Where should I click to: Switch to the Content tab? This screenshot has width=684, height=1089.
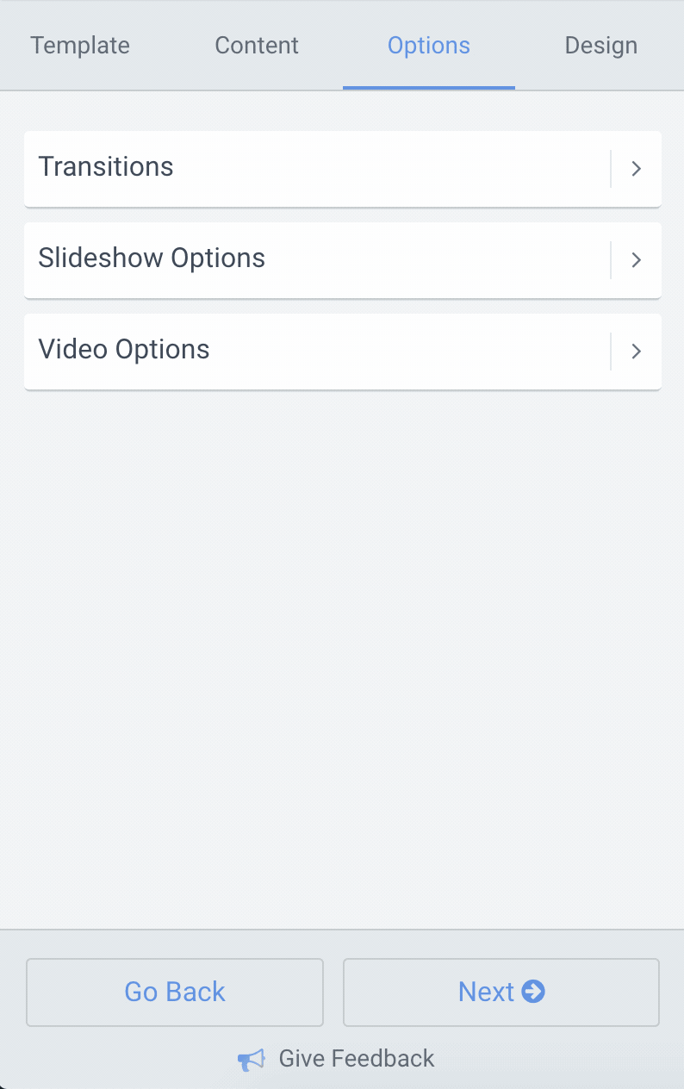(x=257, y=46)
